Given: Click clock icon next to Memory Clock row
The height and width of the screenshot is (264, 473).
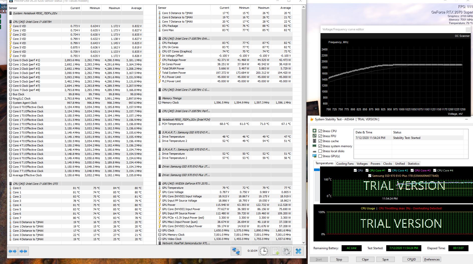Looking at the screenshot, I should (x=160, y=103).
